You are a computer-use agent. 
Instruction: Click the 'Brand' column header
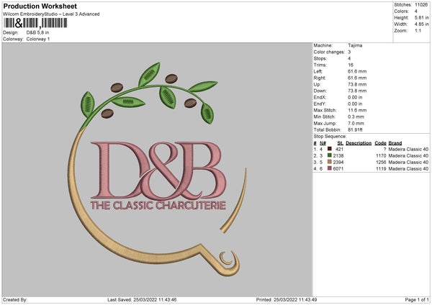(395, 143)
